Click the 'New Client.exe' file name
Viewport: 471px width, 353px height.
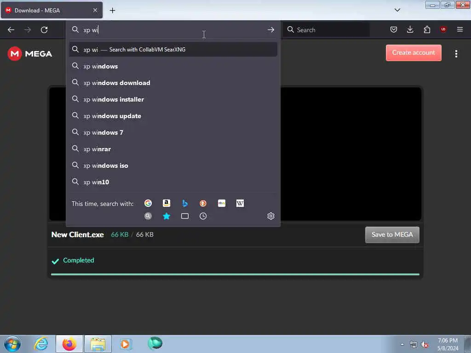tap(77, 235)
